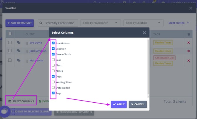Delete Eve Doyle row with red X
Image resolution: width=197 pixels, height=119 pixels.
click(x=188, y=43)
